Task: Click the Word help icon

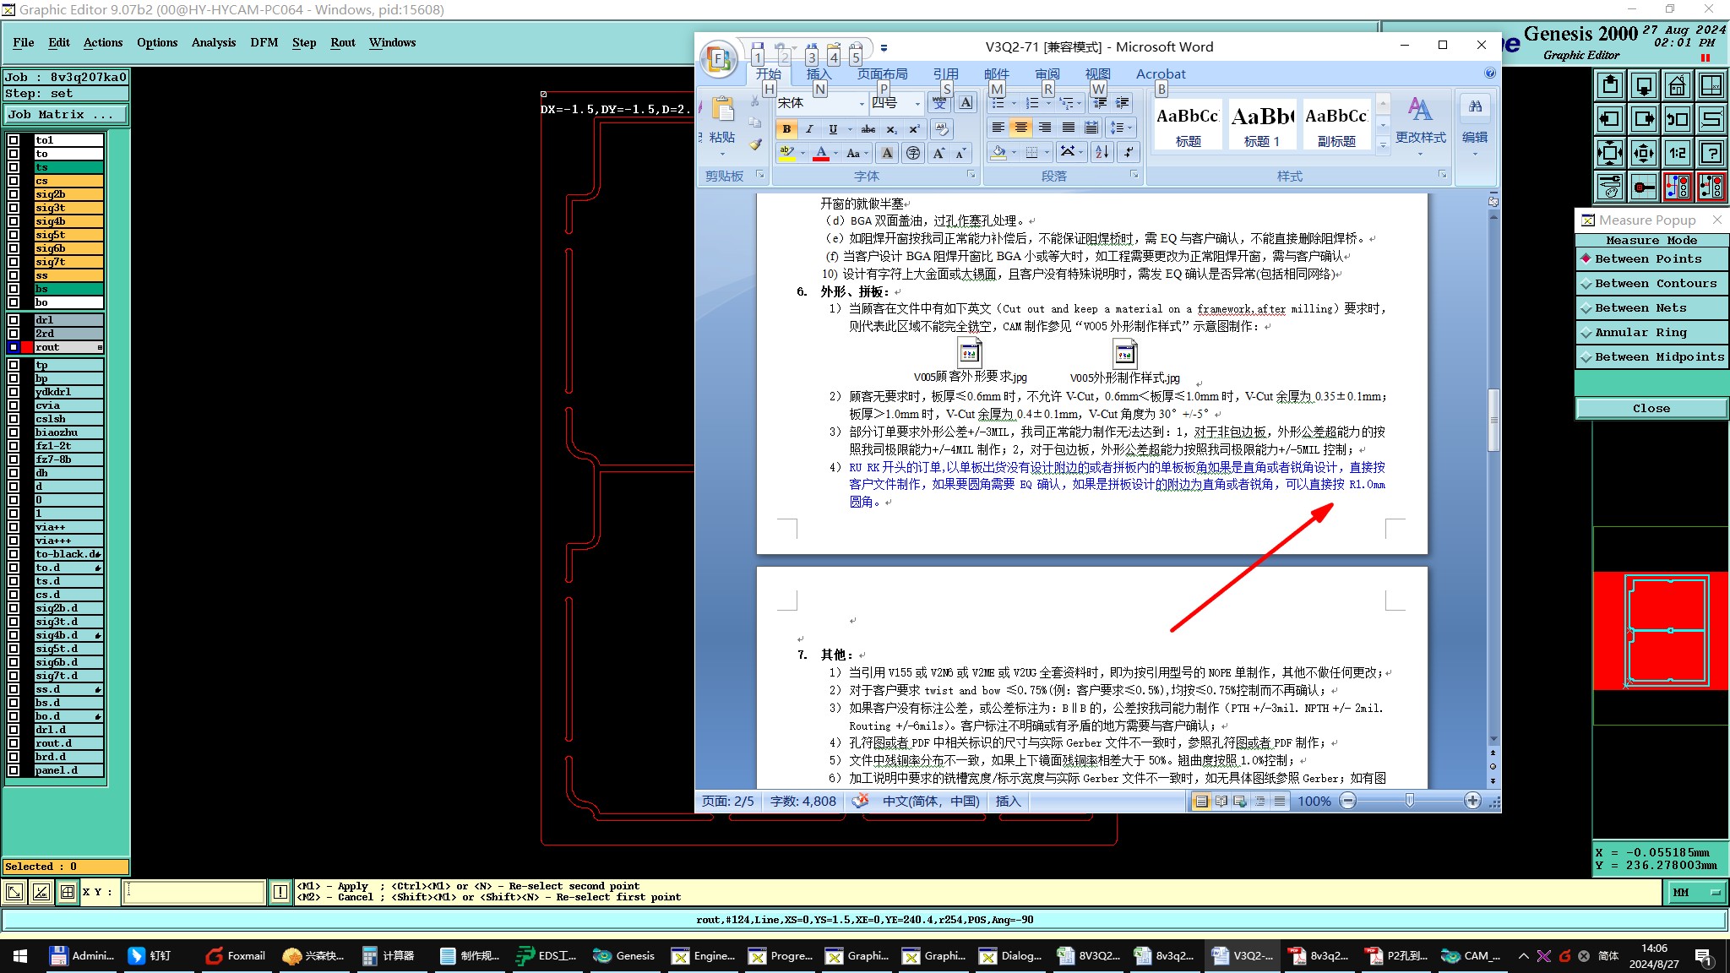Action: click(x=1490, y=73)
